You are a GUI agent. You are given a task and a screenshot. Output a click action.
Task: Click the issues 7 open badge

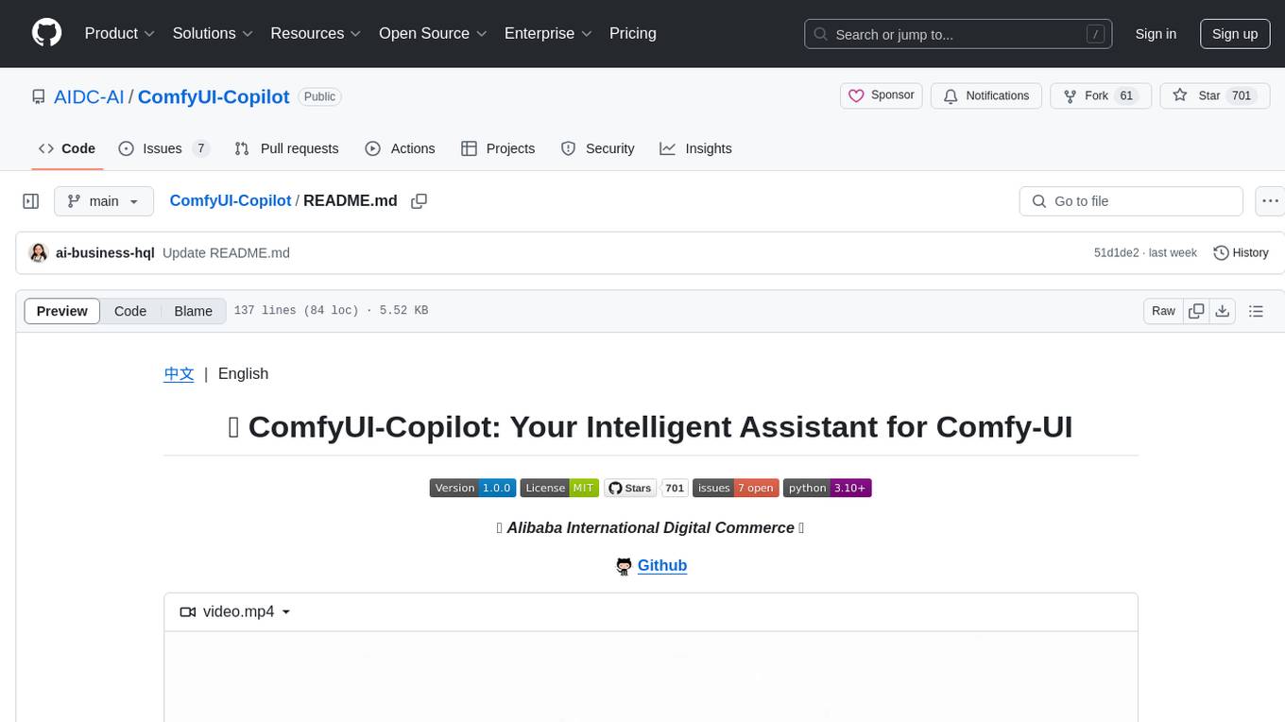(x=736, y=488)
